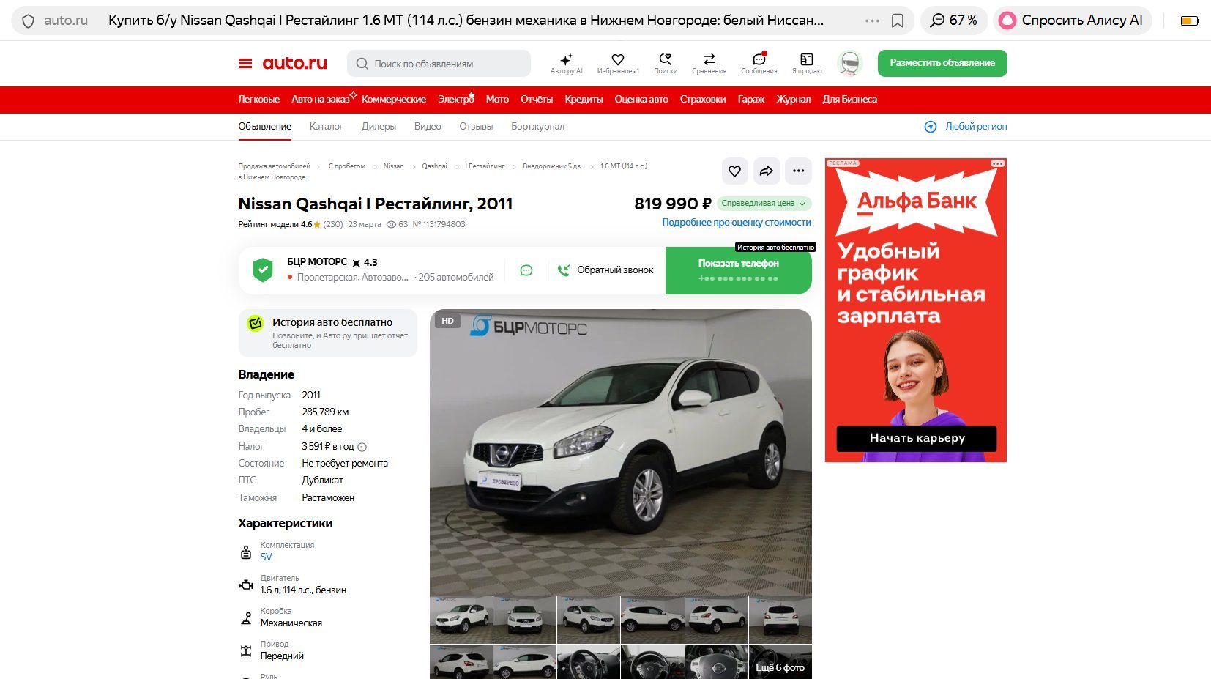Open the Легковые menu section
Screen dimensions: 1211x679
coord(258,100)
